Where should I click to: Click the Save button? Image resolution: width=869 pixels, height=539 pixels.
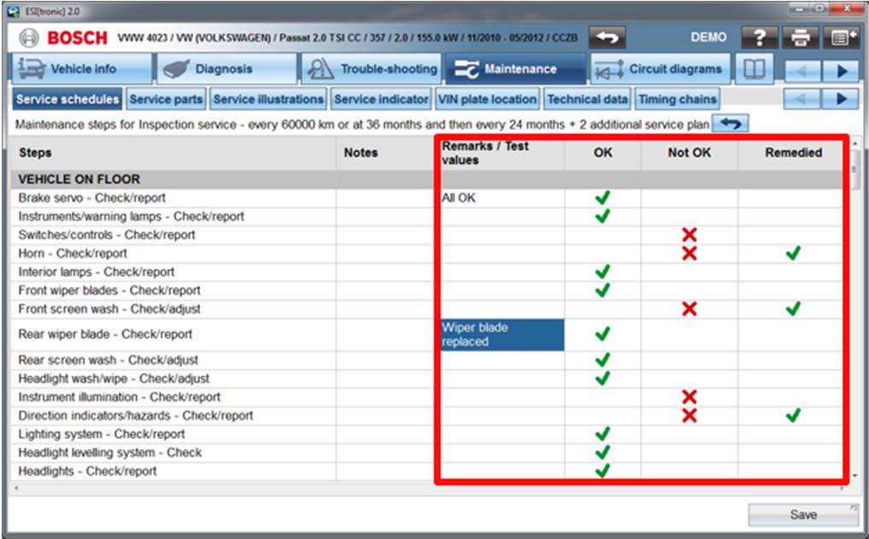803,514
